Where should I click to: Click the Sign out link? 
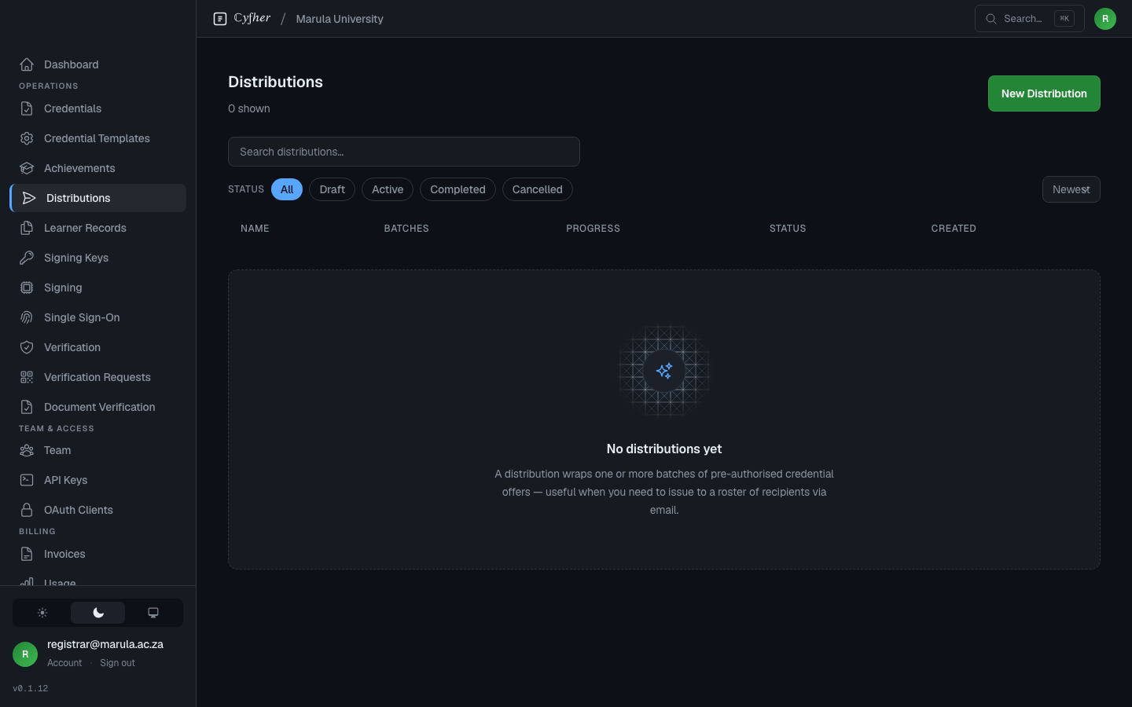[117, 663]
